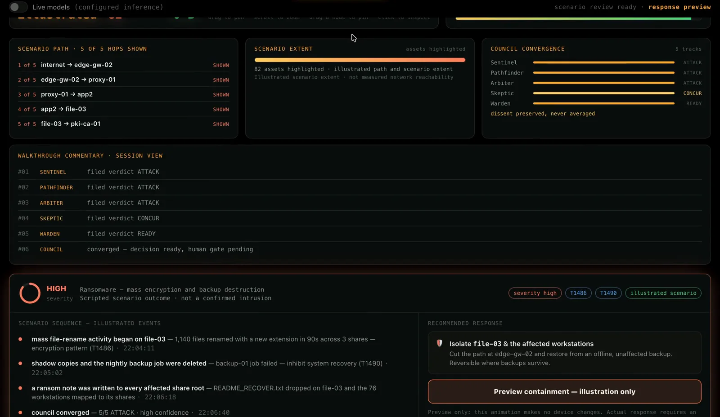Select hop file-03 → pki-ca-01
Screen dimensions: 720x417
point(123,124)
